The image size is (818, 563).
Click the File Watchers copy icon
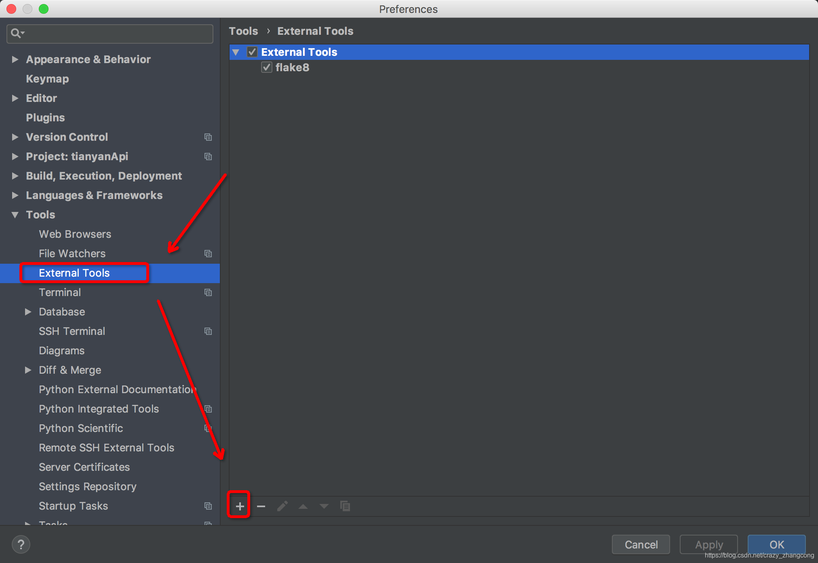208,253
